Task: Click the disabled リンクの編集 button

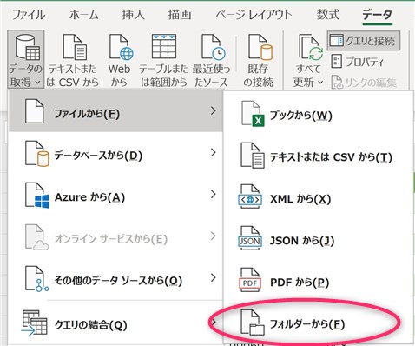Action: tap(364, 83)
